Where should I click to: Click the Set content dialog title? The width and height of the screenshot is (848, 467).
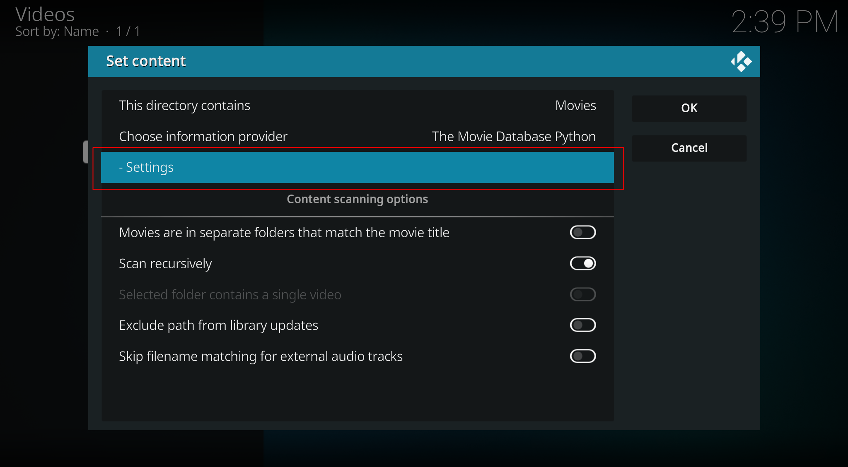point(146,61)
